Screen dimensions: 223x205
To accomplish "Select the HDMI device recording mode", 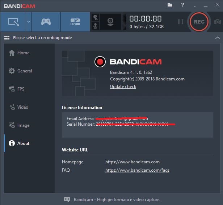I will tap(75, 22).
